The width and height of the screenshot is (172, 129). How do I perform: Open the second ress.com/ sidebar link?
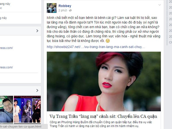click(6, 67)
